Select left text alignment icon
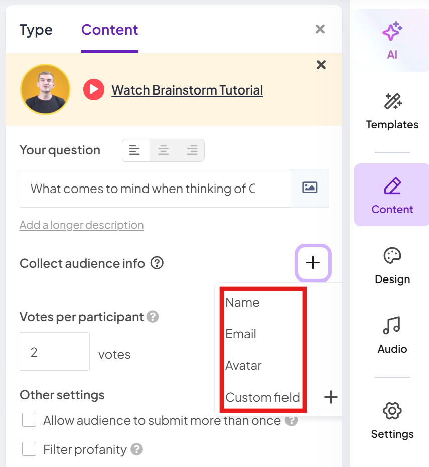The height and width of the screenshot is (467, 429). (134, 150)
